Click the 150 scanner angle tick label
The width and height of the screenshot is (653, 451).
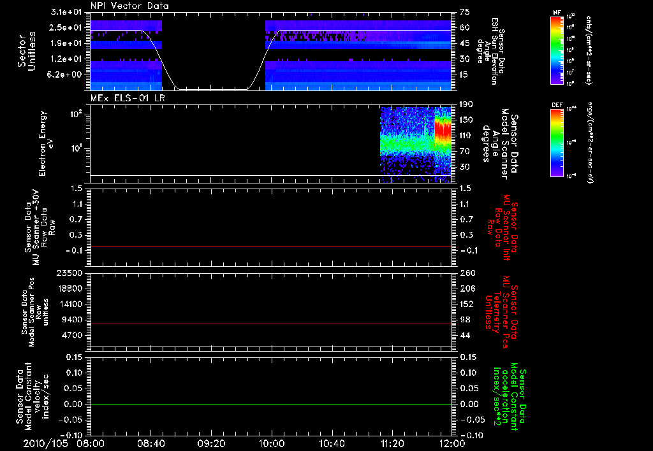pyautogui.click(x=467, y=120)
